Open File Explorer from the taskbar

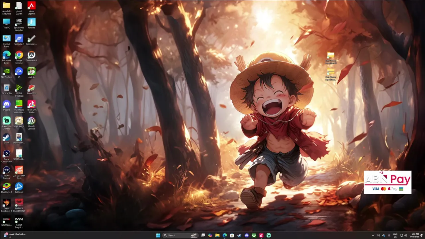pyautogui.click(x=217, y=235)
